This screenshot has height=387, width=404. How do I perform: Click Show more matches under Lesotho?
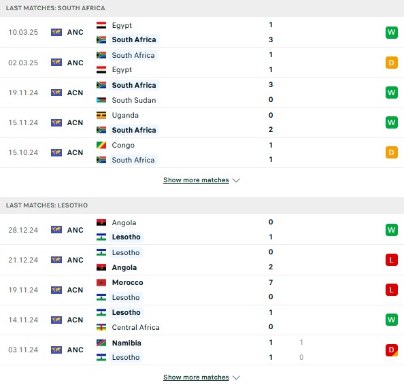[x=196, y=377]
